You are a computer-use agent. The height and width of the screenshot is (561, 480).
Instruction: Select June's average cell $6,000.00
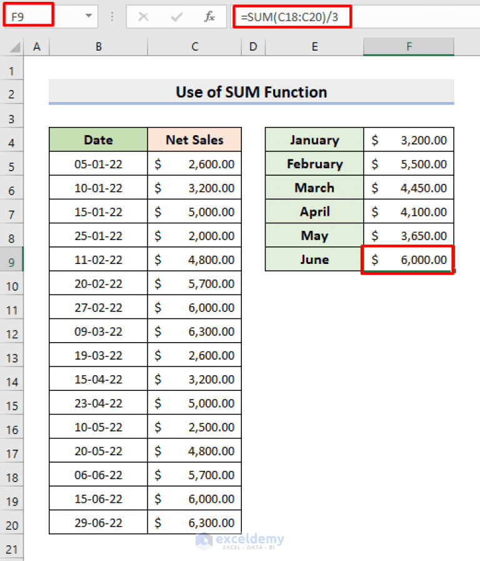[409, 260]
